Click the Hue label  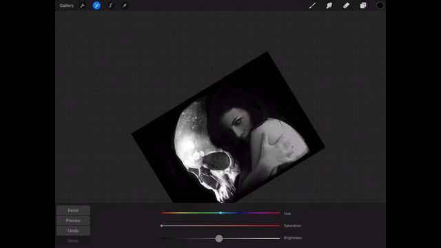tap(287, 214)
